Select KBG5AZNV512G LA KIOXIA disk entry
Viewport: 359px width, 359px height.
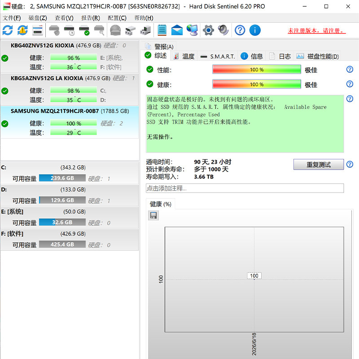click(70, 89)
